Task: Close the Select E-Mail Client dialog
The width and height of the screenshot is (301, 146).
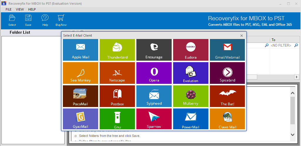Action: pyautogui.click(x=242, y=35)
